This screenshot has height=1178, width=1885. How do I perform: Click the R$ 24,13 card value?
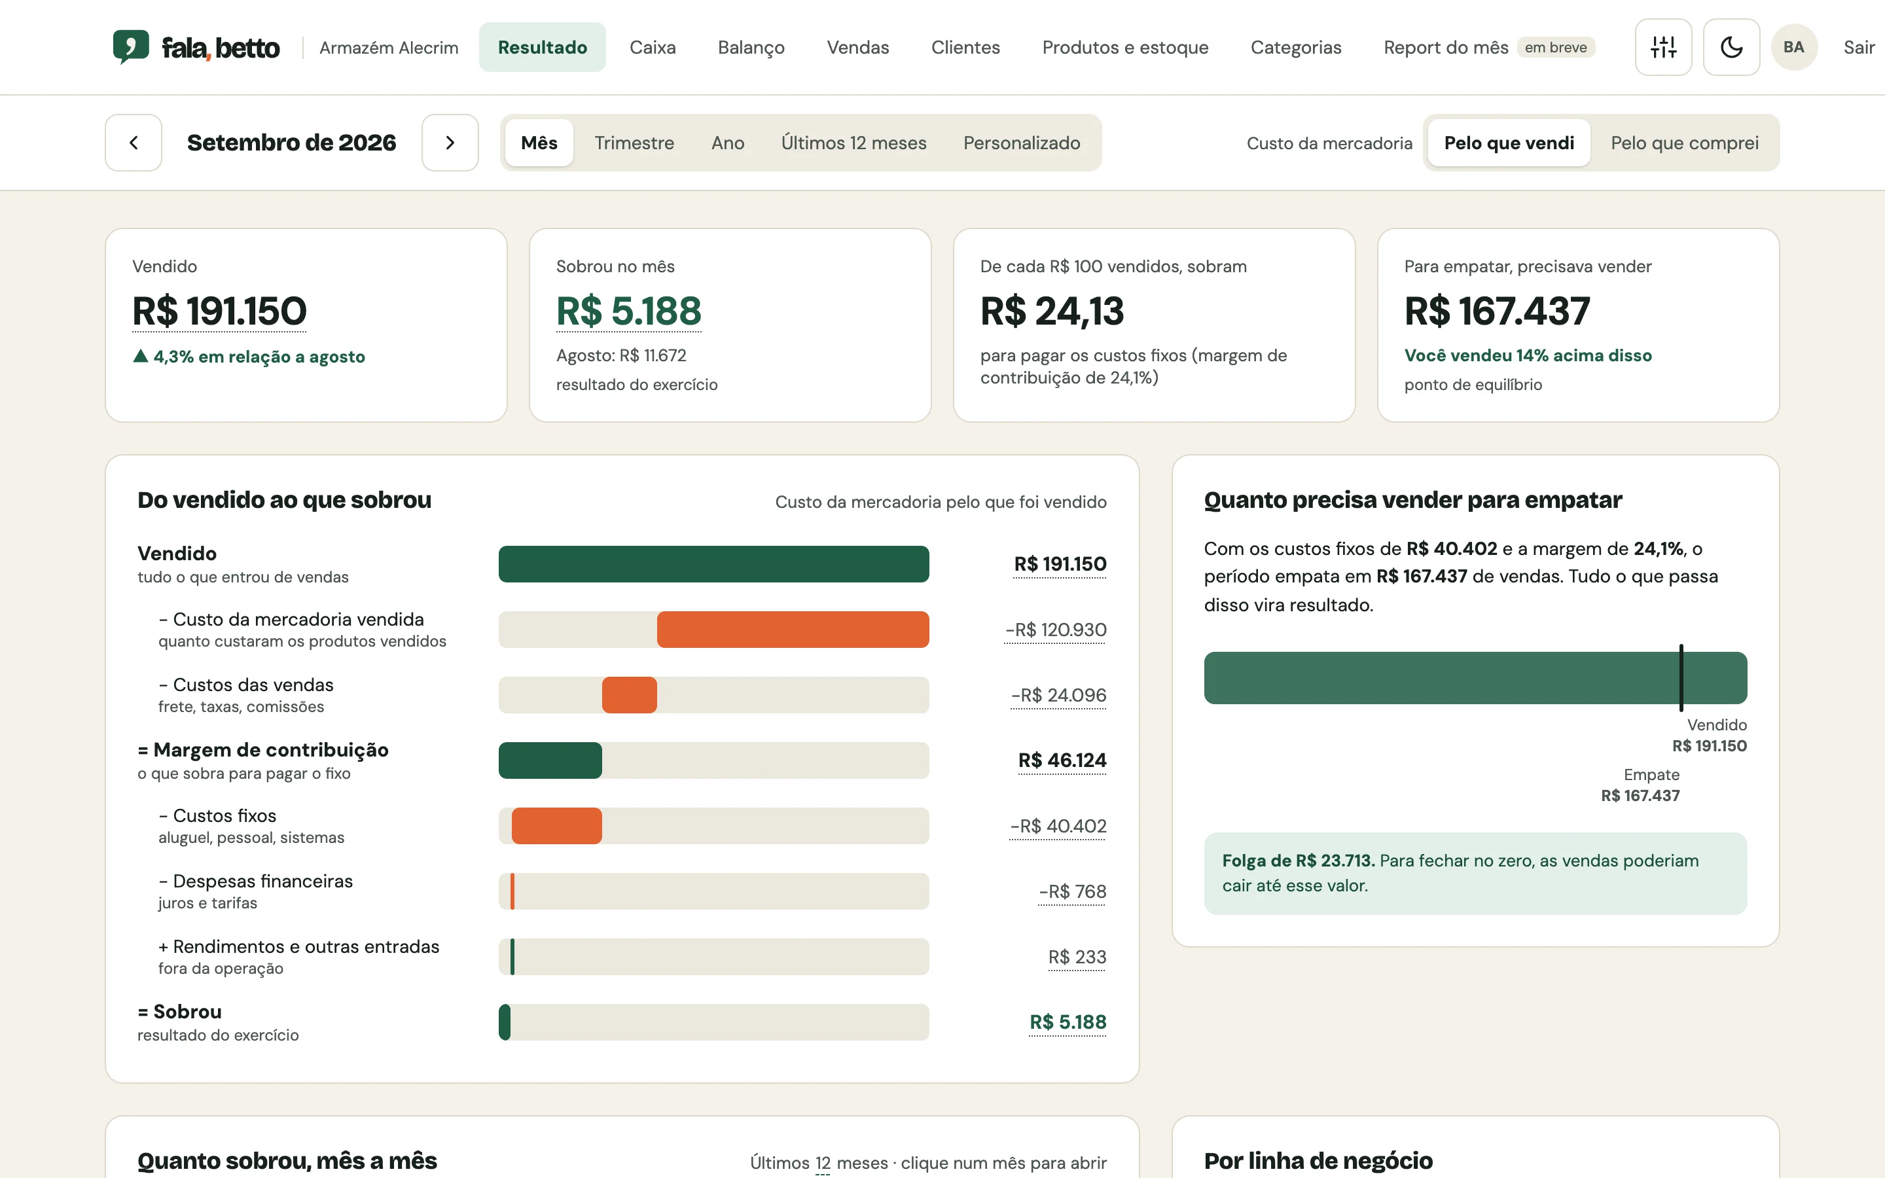click(1052, 311)
